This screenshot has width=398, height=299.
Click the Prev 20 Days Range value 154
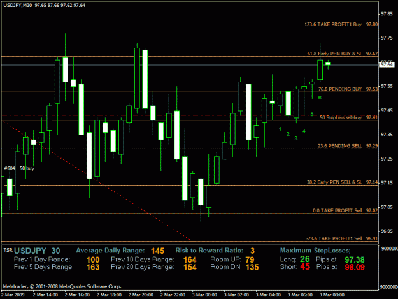click(190, 267)
